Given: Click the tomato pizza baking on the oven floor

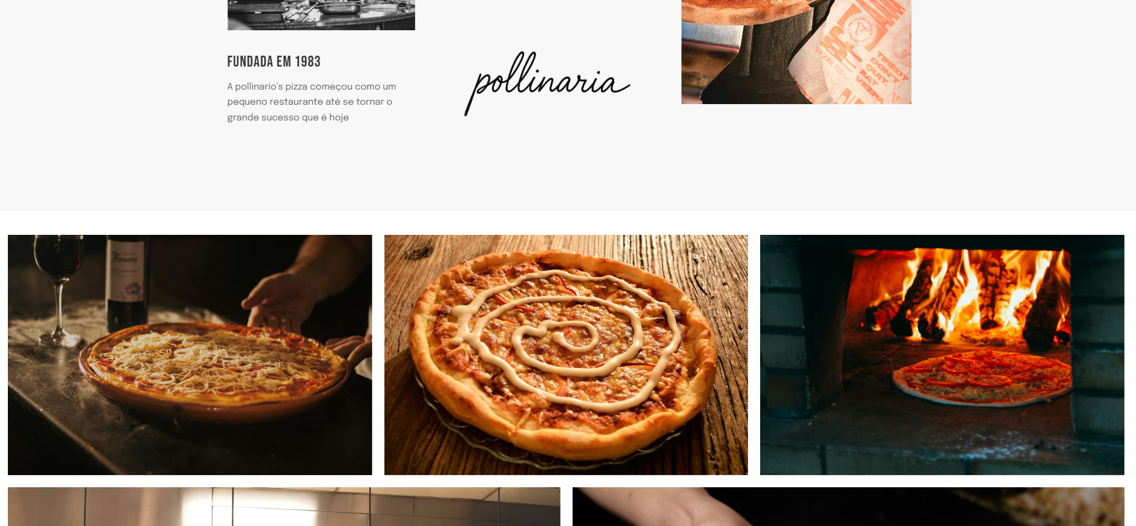Looking at the screenshot, I should coord(982,378).
